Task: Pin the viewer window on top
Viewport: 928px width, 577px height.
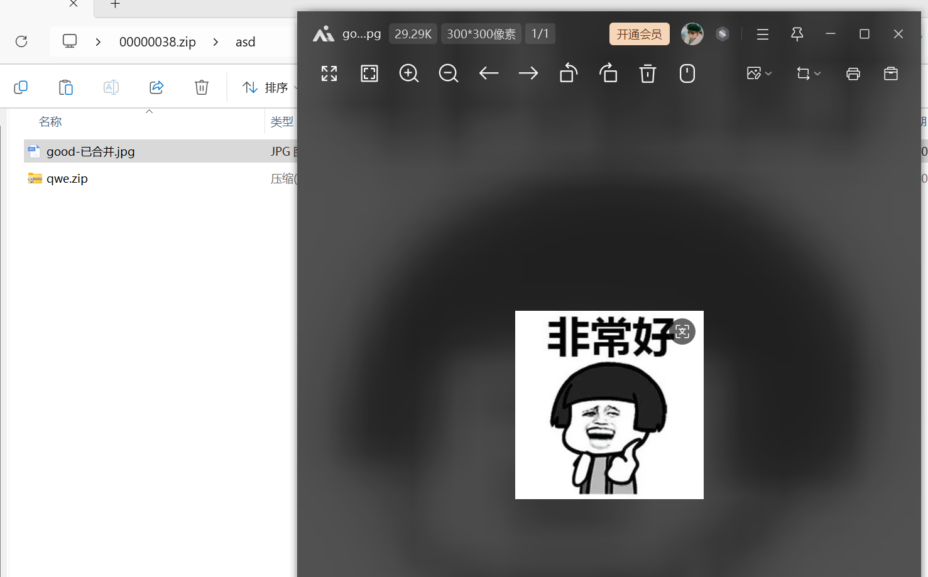Action: [797, 34]
